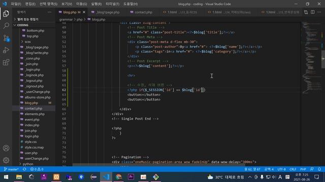Change CRLF end of line sequence
Viewport: 325px width, 182px height.
[292, 169]
